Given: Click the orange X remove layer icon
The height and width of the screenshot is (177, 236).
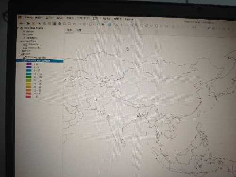Looking at the screenshot, I should [x=34, y=24].
